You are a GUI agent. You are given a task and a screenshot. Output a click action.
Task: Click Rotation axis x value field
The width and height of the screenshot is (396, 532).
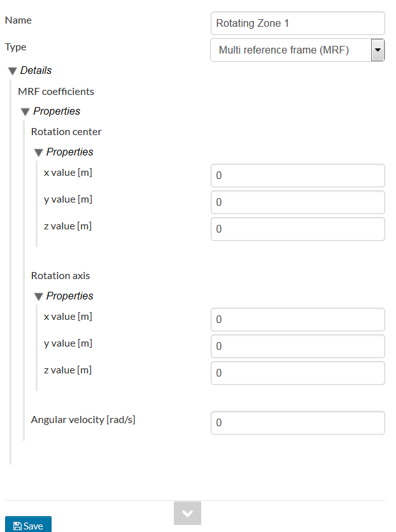pyautogui.click(x=297, y=320)
